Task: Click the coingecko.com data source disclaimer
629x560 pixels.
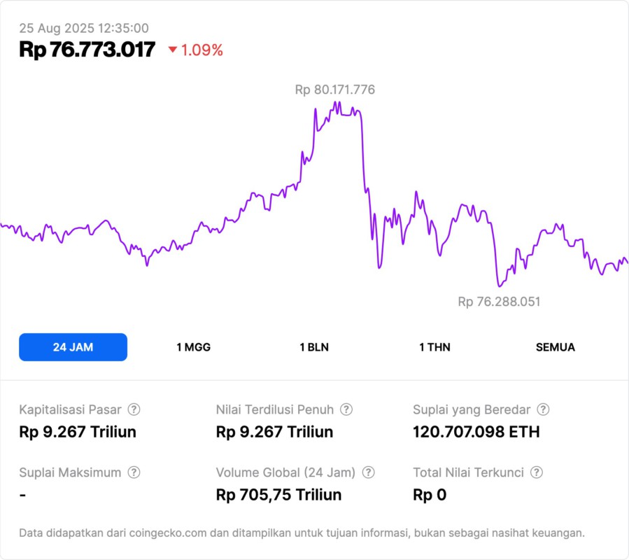Action: tap(302, 533)
